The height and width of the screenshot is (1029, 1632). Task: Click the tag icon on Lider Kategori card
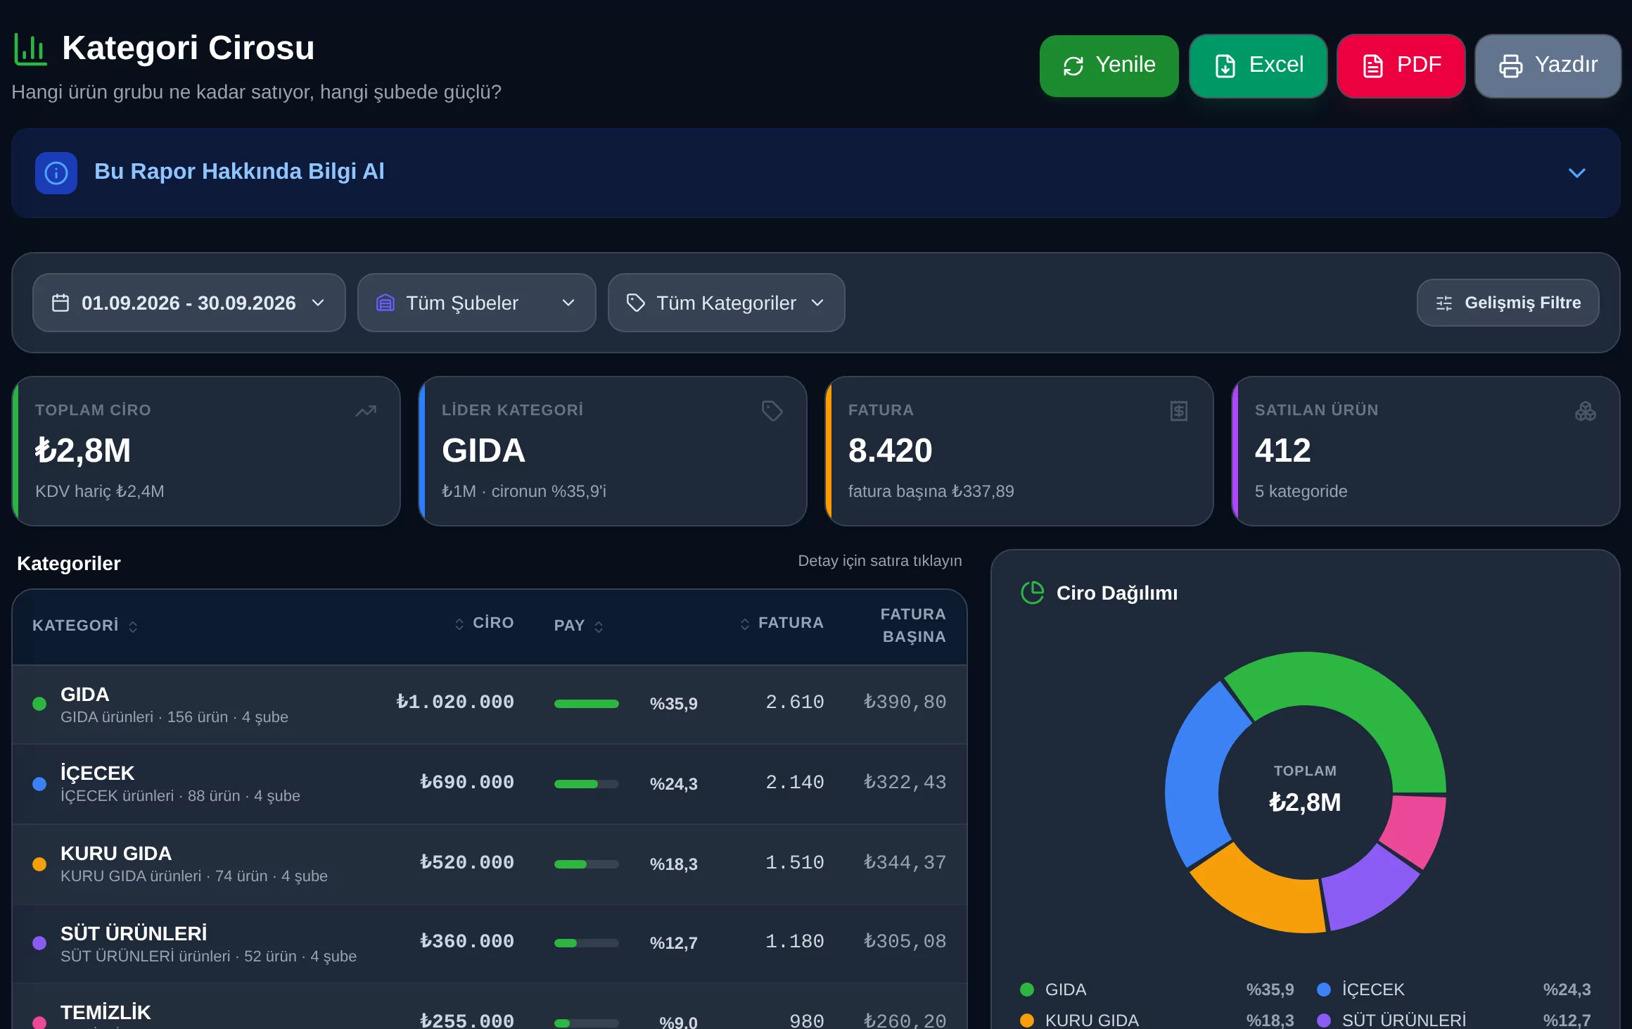[772, 411]
